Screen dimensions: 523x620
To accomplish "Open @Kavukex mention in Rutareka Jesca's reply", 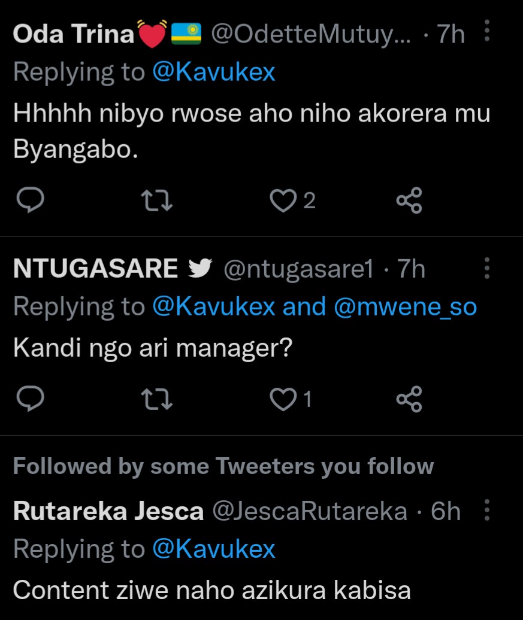I will (214, 549).
